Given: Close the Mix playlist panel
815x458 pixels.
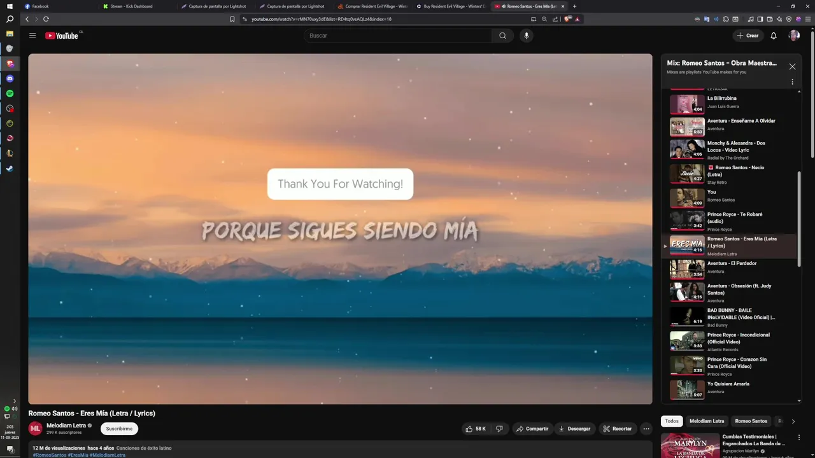Looking at the screenshot, I should click(792, 66).
